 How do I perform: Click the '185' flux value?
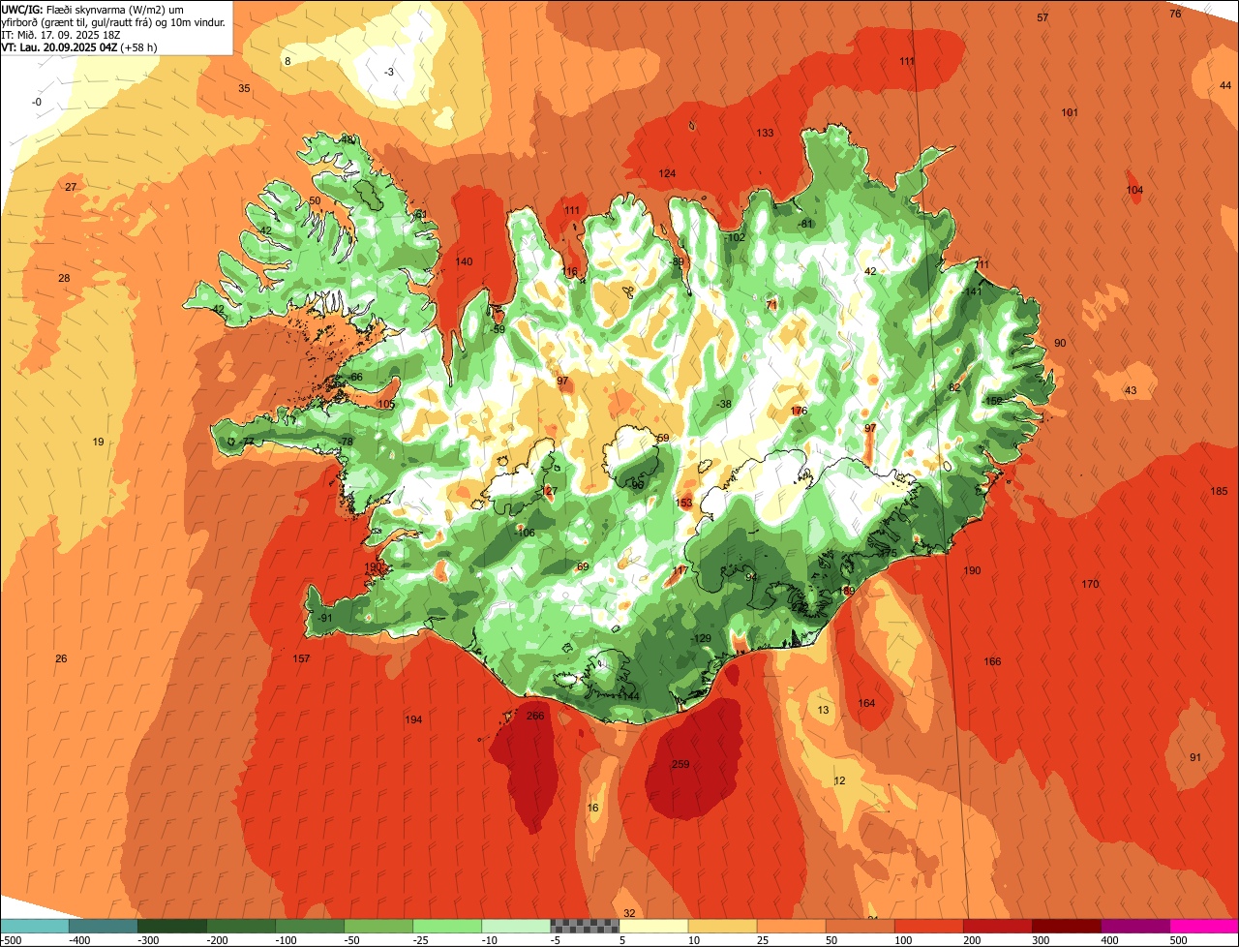[1219, 492]
